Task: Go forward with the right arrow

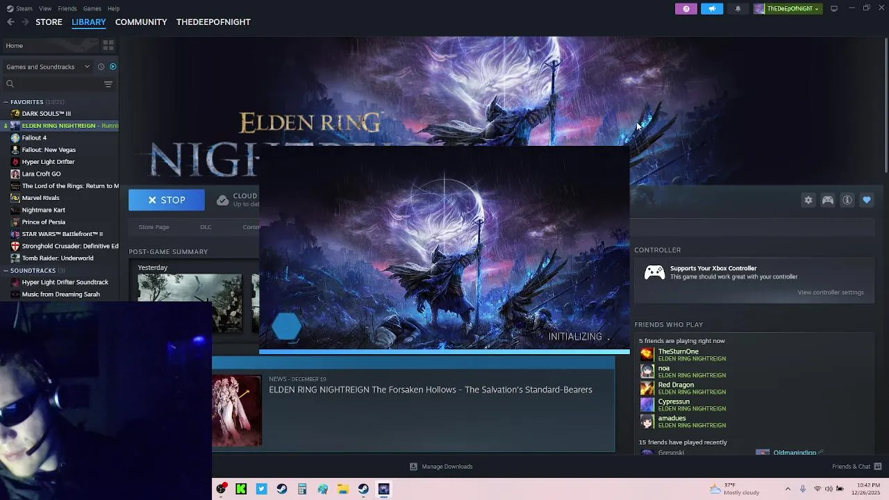Action: click(25, 22)
